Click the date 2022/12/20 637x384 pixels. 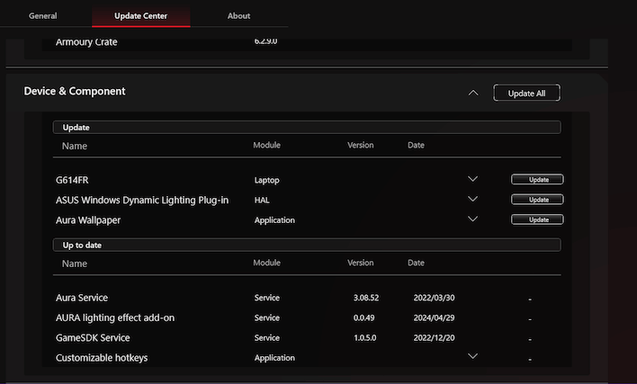434,338
